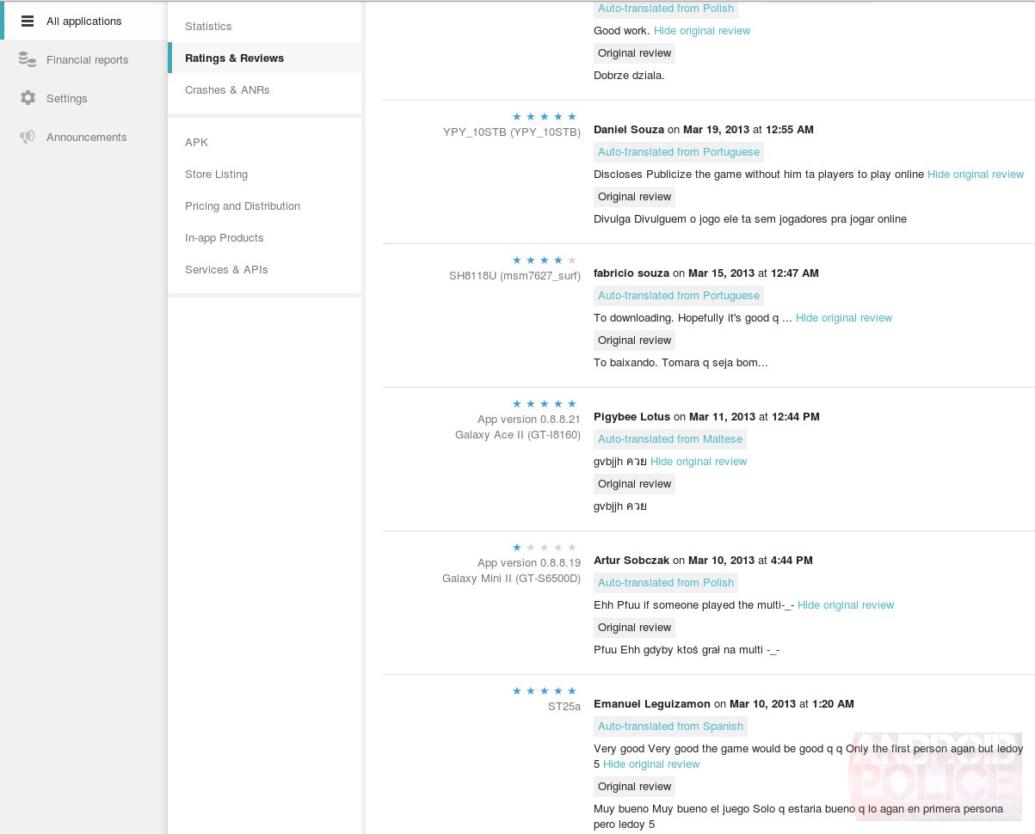Click reviewer name Emanuel Leguizamon

(652, 704)
